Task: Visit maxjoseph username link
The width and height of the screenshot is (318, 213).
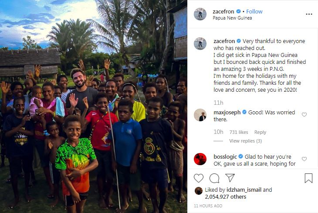Action: click(x=227, y=113)
